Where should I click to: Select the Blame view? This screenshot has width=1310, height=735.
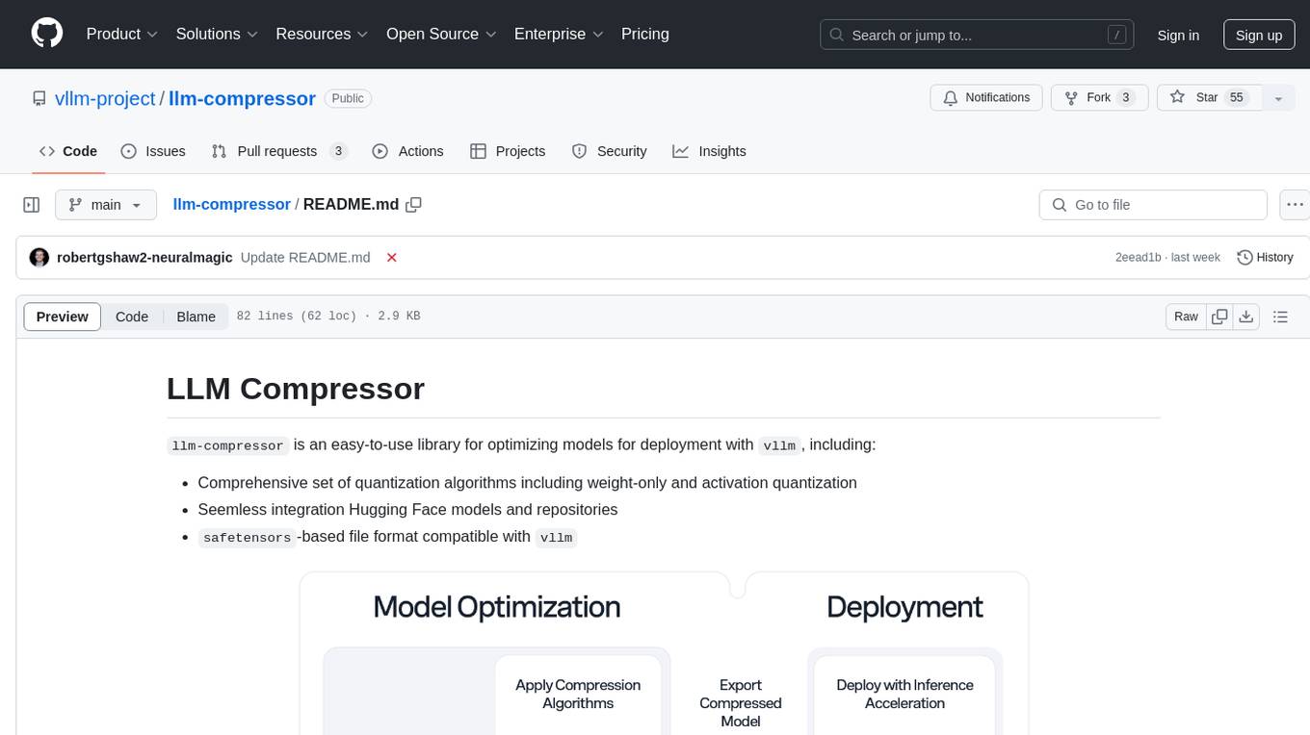click(196, 317)
